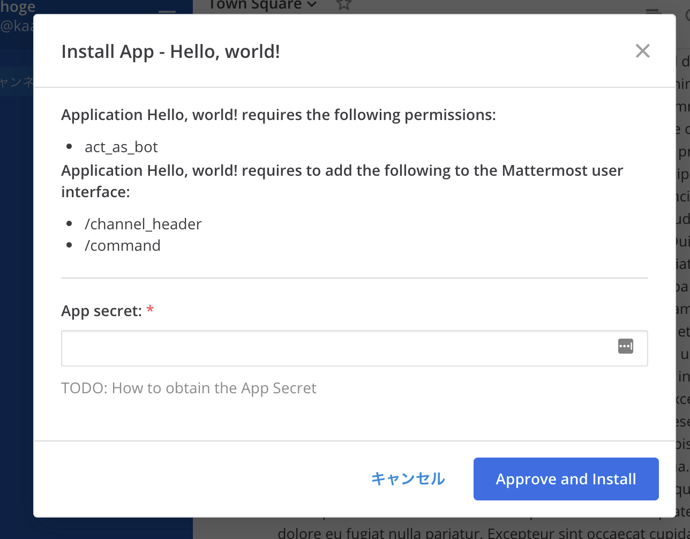Viewport: 690px width, 539px height.
Task: Click the 'App secret:' field label
Action: (101, 311)
